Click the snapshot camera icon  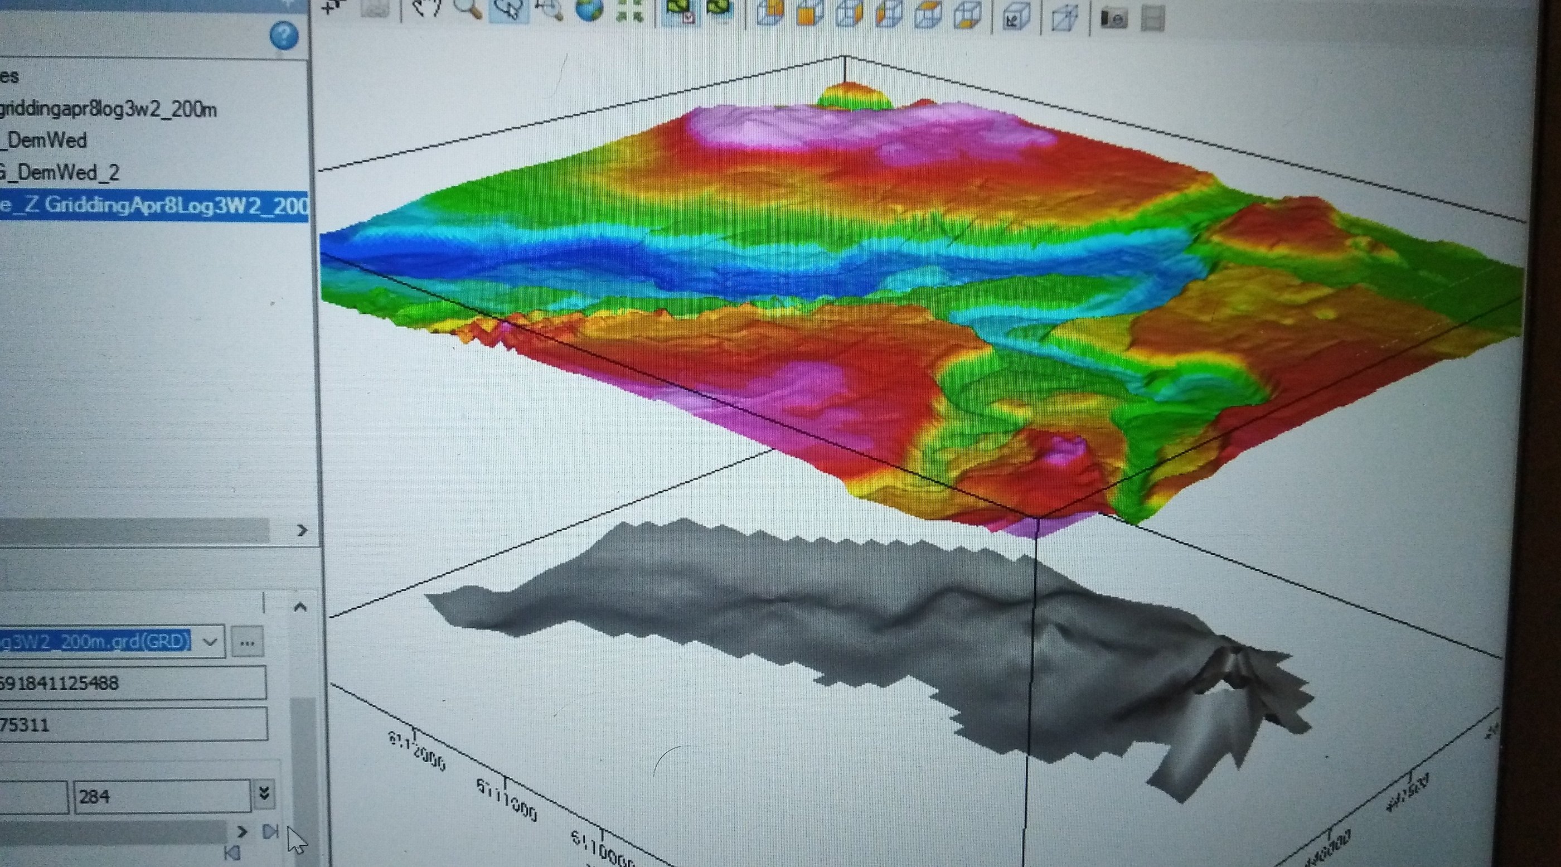(1113, 18)
